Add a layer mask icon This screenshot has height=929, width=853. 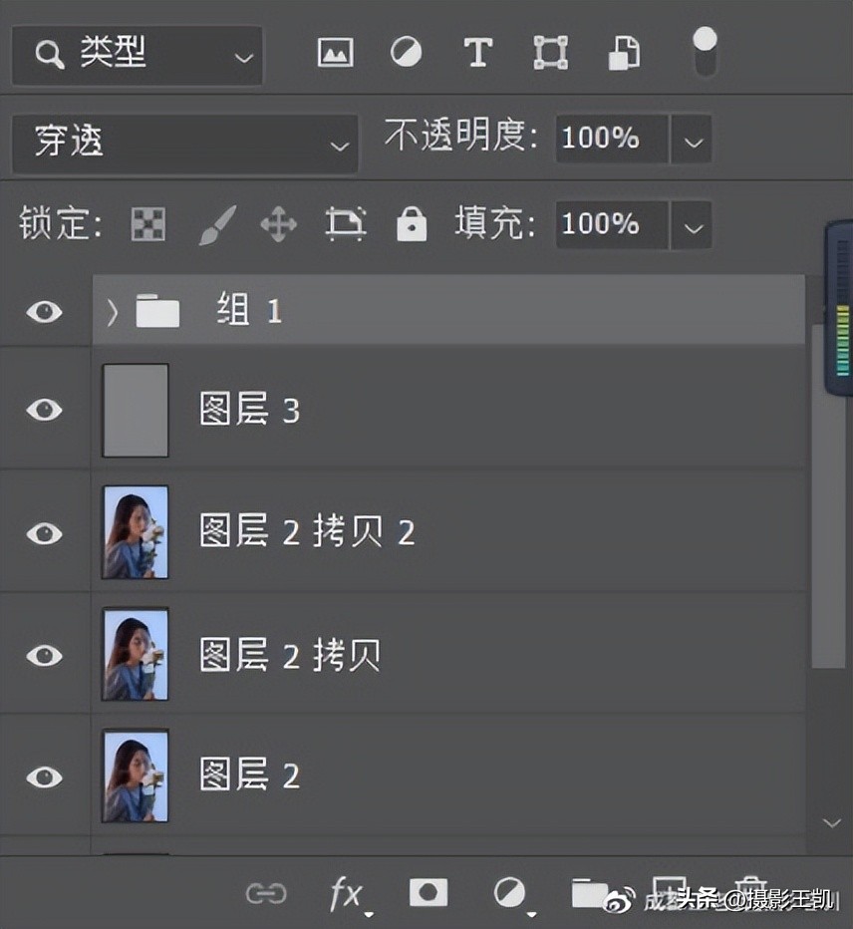[x=428, y=894]
